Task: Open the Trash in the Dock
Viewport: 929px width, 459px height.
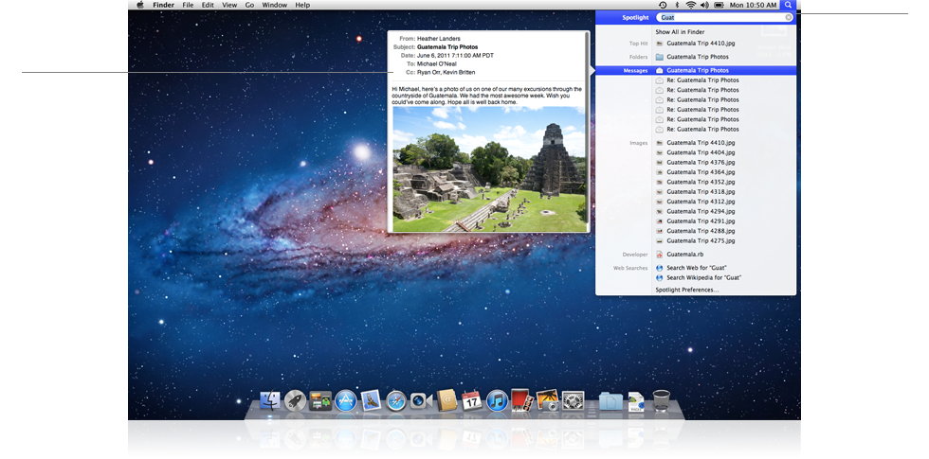Action: click(x=662, y=401)
